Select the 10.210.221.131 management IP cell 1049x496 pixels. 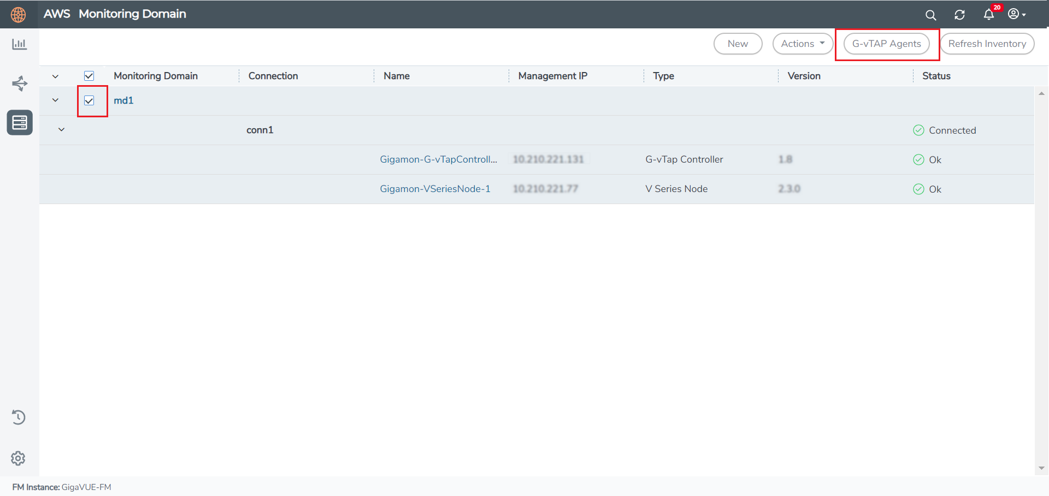click(x=548, y=159)
